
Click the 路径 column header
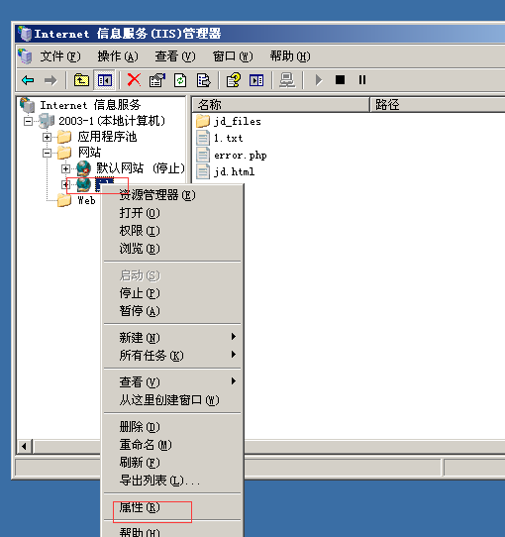[438, 104]
